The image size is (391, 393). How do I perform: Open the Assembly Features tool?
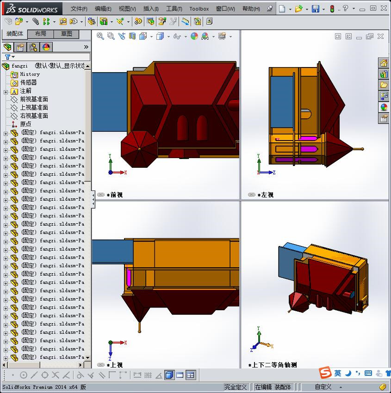tap(104, 22)
